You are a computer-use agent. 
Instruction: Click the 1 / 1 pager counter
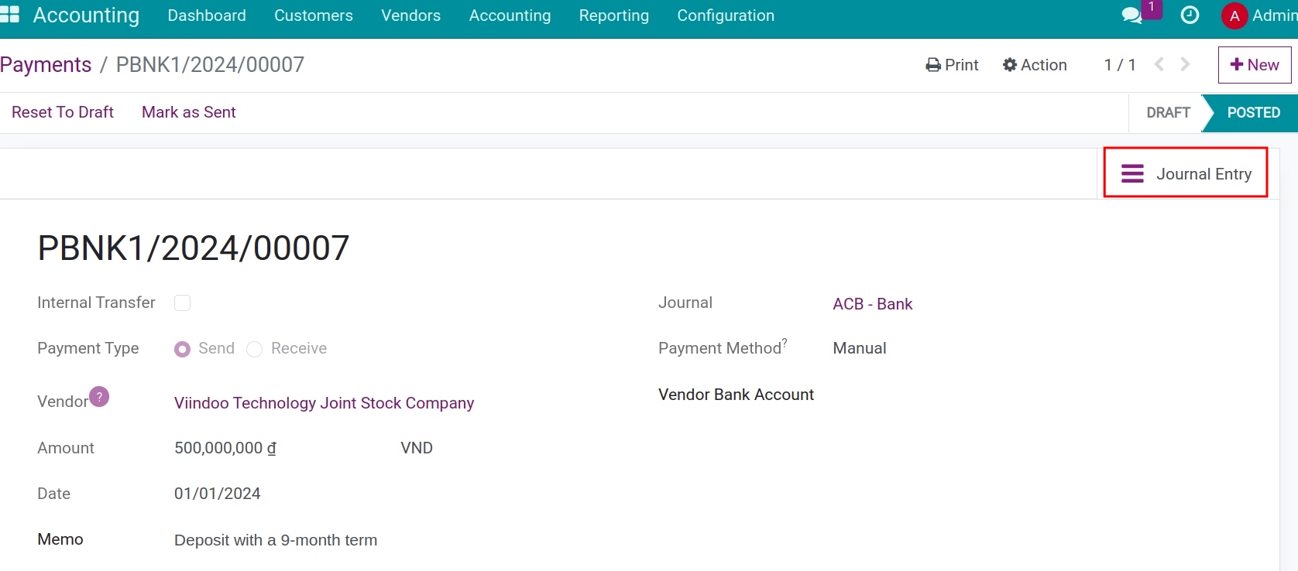[1120, 65]
